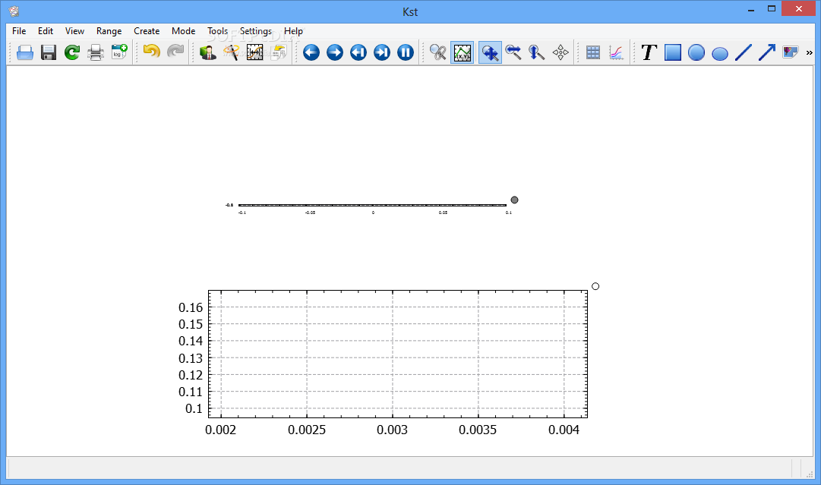Select the Y-axis zoom mode
Screen dimensions: 821x485
[x=537, y=52]
